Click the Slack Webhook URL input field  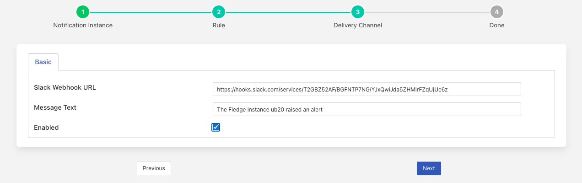(x=366, y=89)
